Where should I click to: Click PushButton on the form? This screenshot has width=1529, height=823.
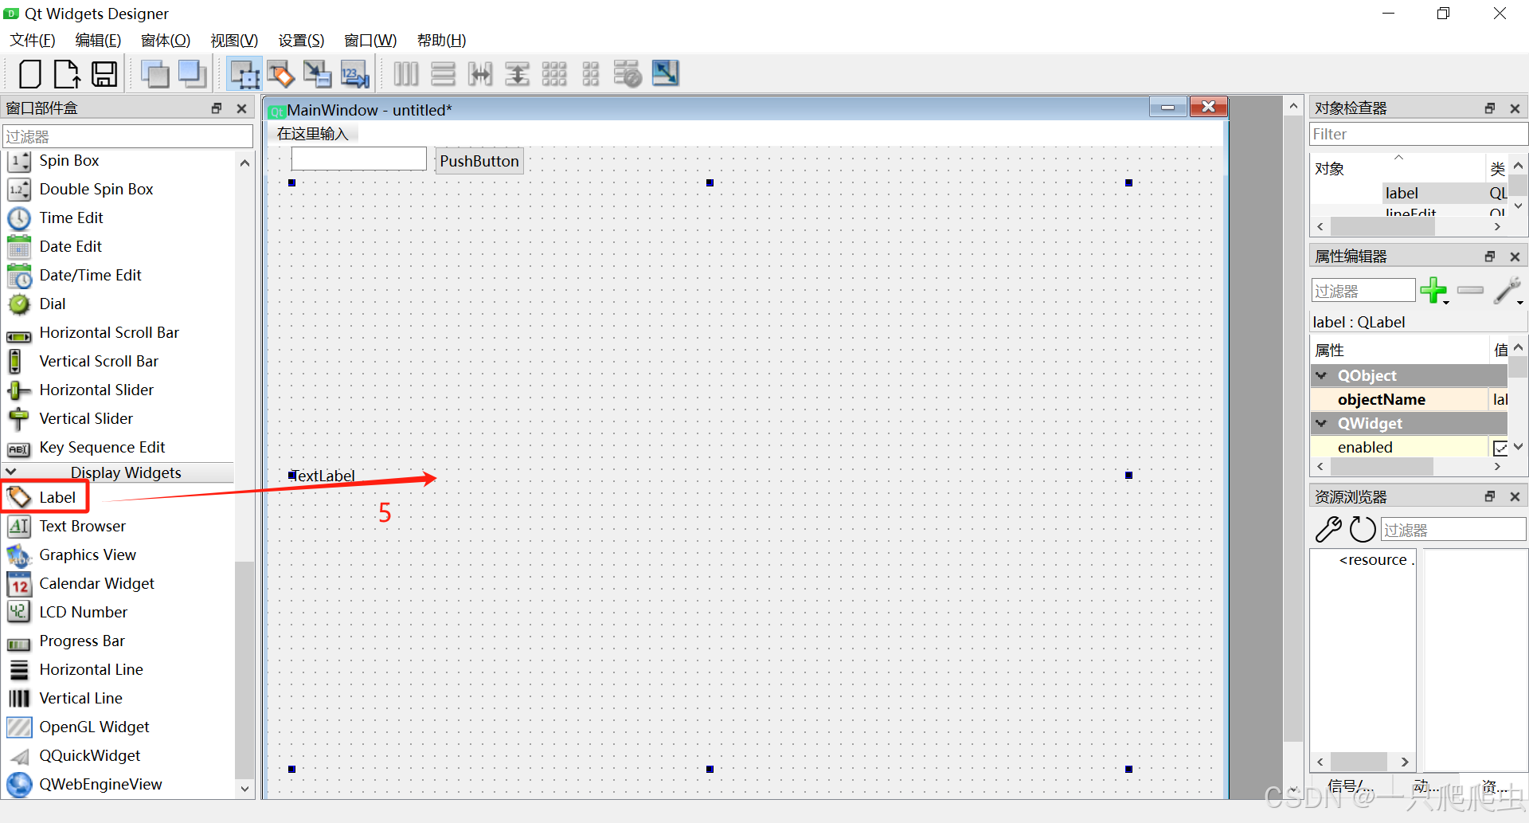click(x=479, y=161)
